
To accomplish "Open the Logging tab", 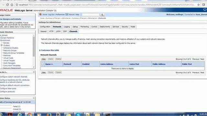I will click(x=67, y=27).
